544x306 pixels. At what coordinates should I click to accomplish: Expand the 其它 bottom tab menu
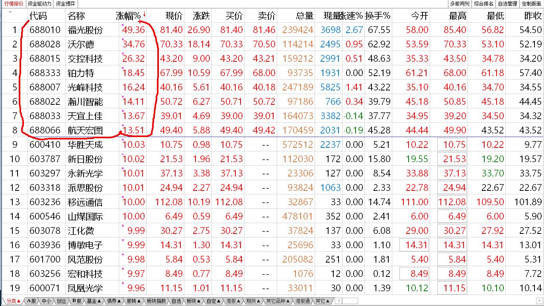(x=323, y=301)
